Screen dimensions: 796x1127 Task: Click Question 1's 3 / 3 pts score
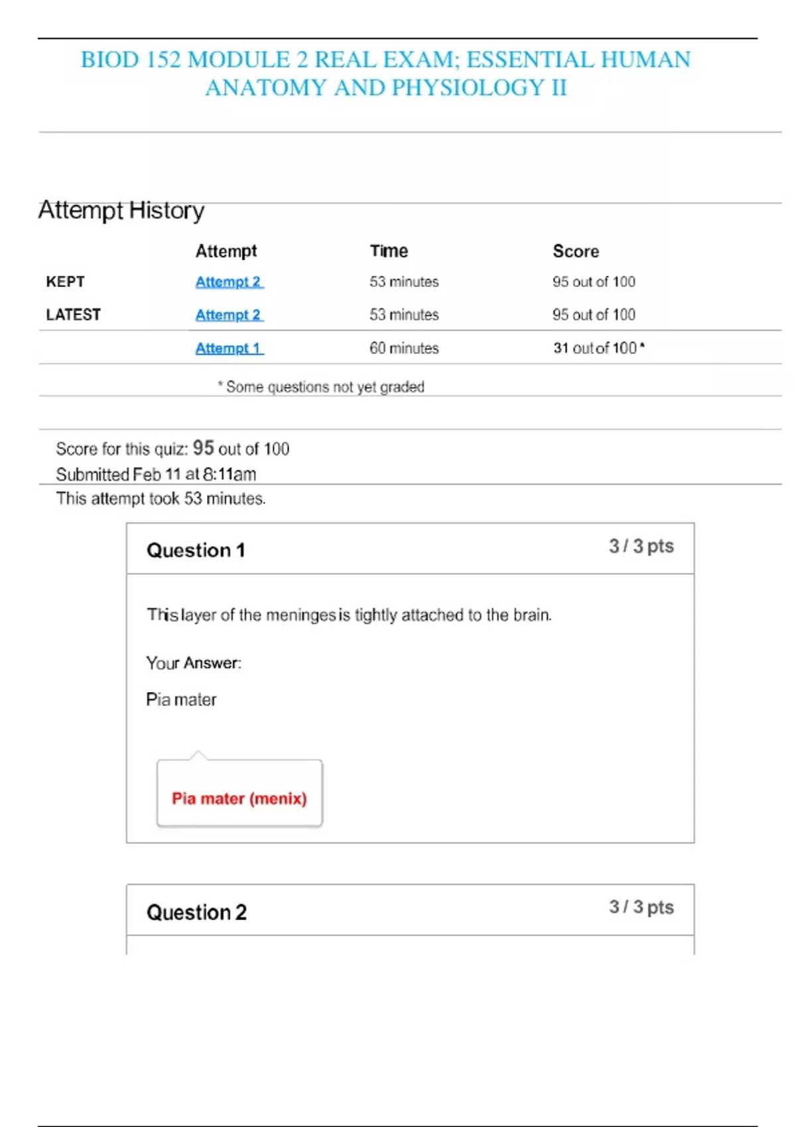tap(641, 546)
